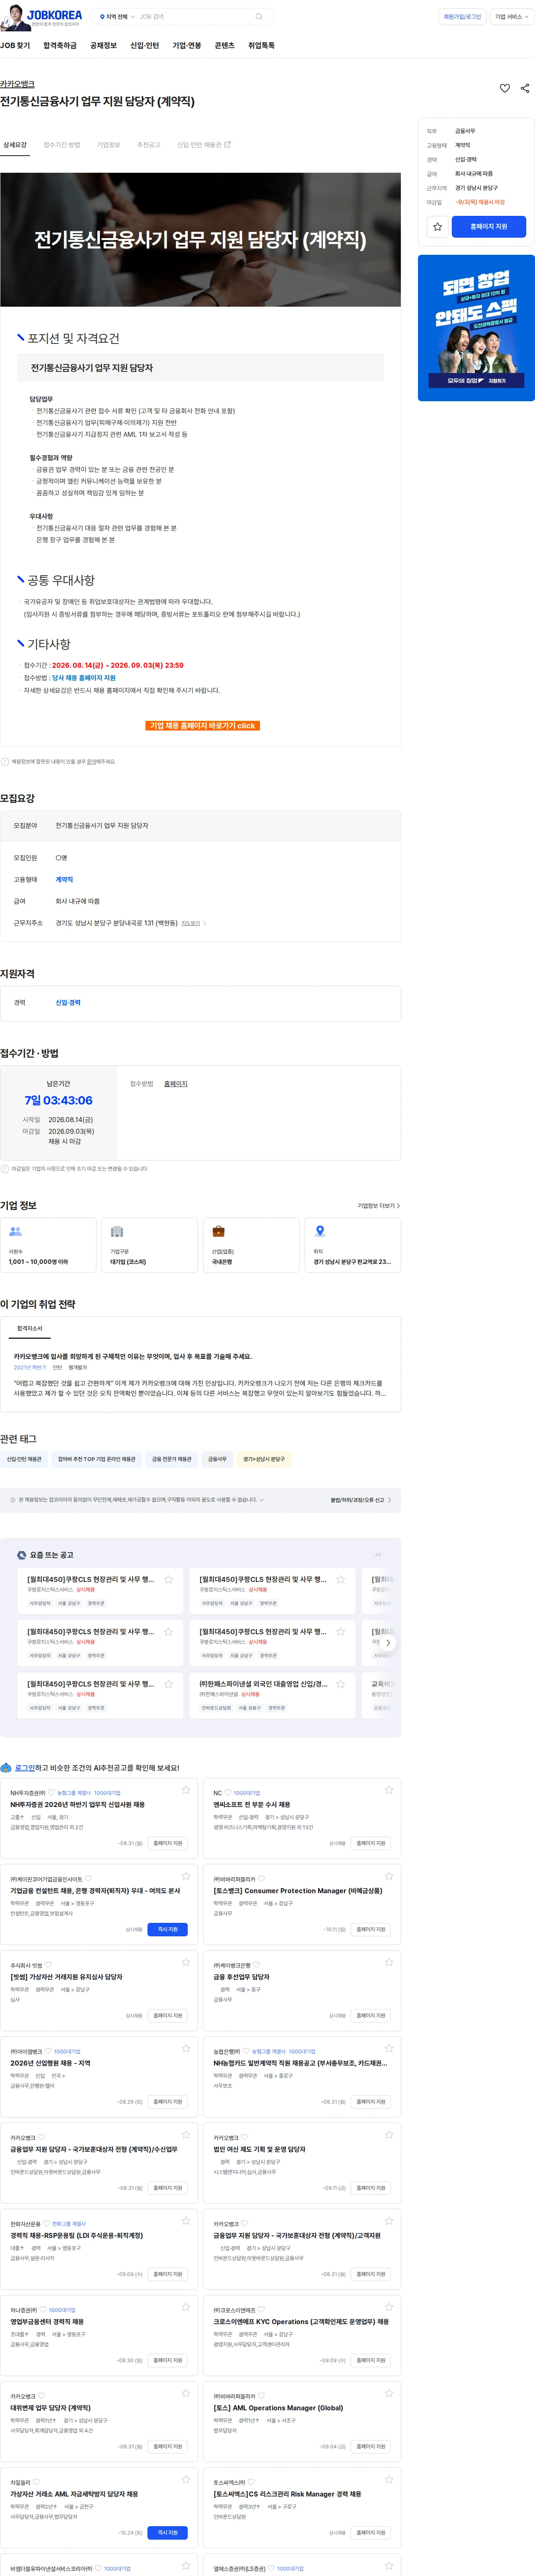
Task: Expand the notice text chevron above 요즘 뜨는 공고
Action: click(x=262, y=1500)
